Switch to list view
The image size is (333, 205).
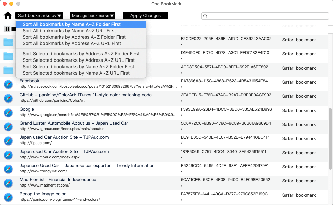click(13, 29)
